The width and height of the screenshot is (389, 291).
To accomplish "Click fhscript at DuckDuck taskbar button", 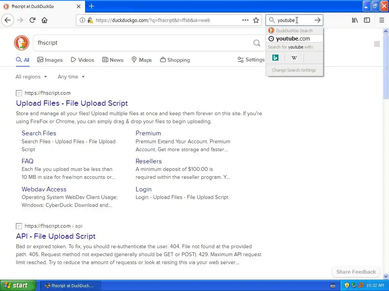I will (70, 286).
